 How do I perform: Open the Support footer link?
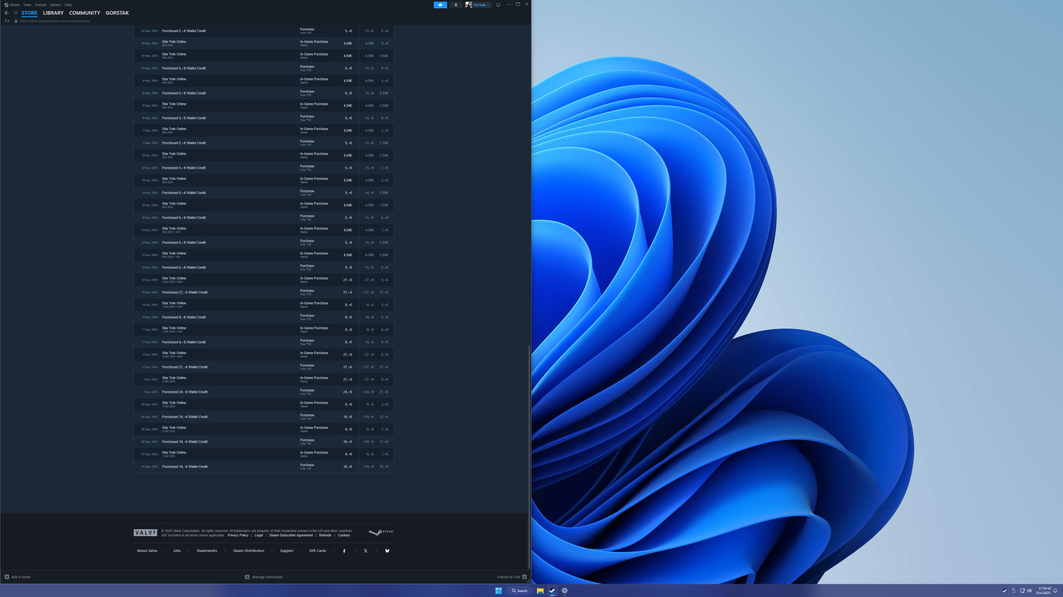(287, 551)
